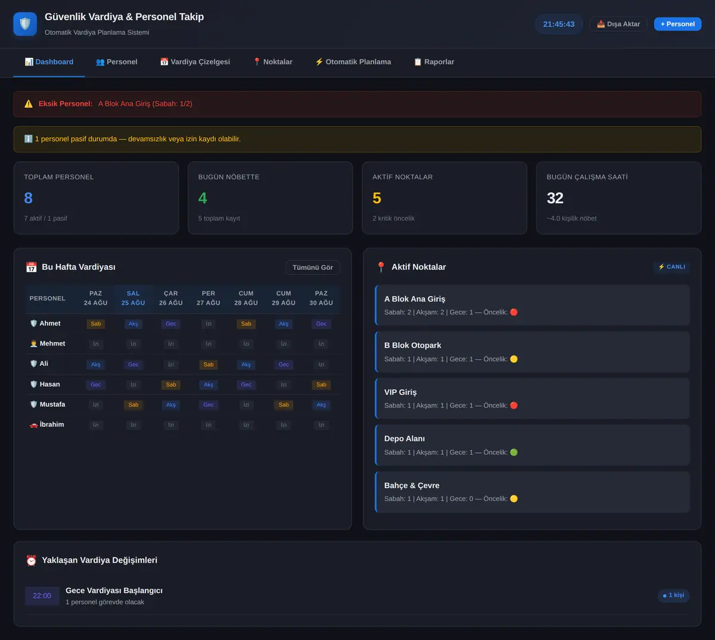Click the shield icon next to Ahmet
The image size is (715, 640).
[33, 324]
